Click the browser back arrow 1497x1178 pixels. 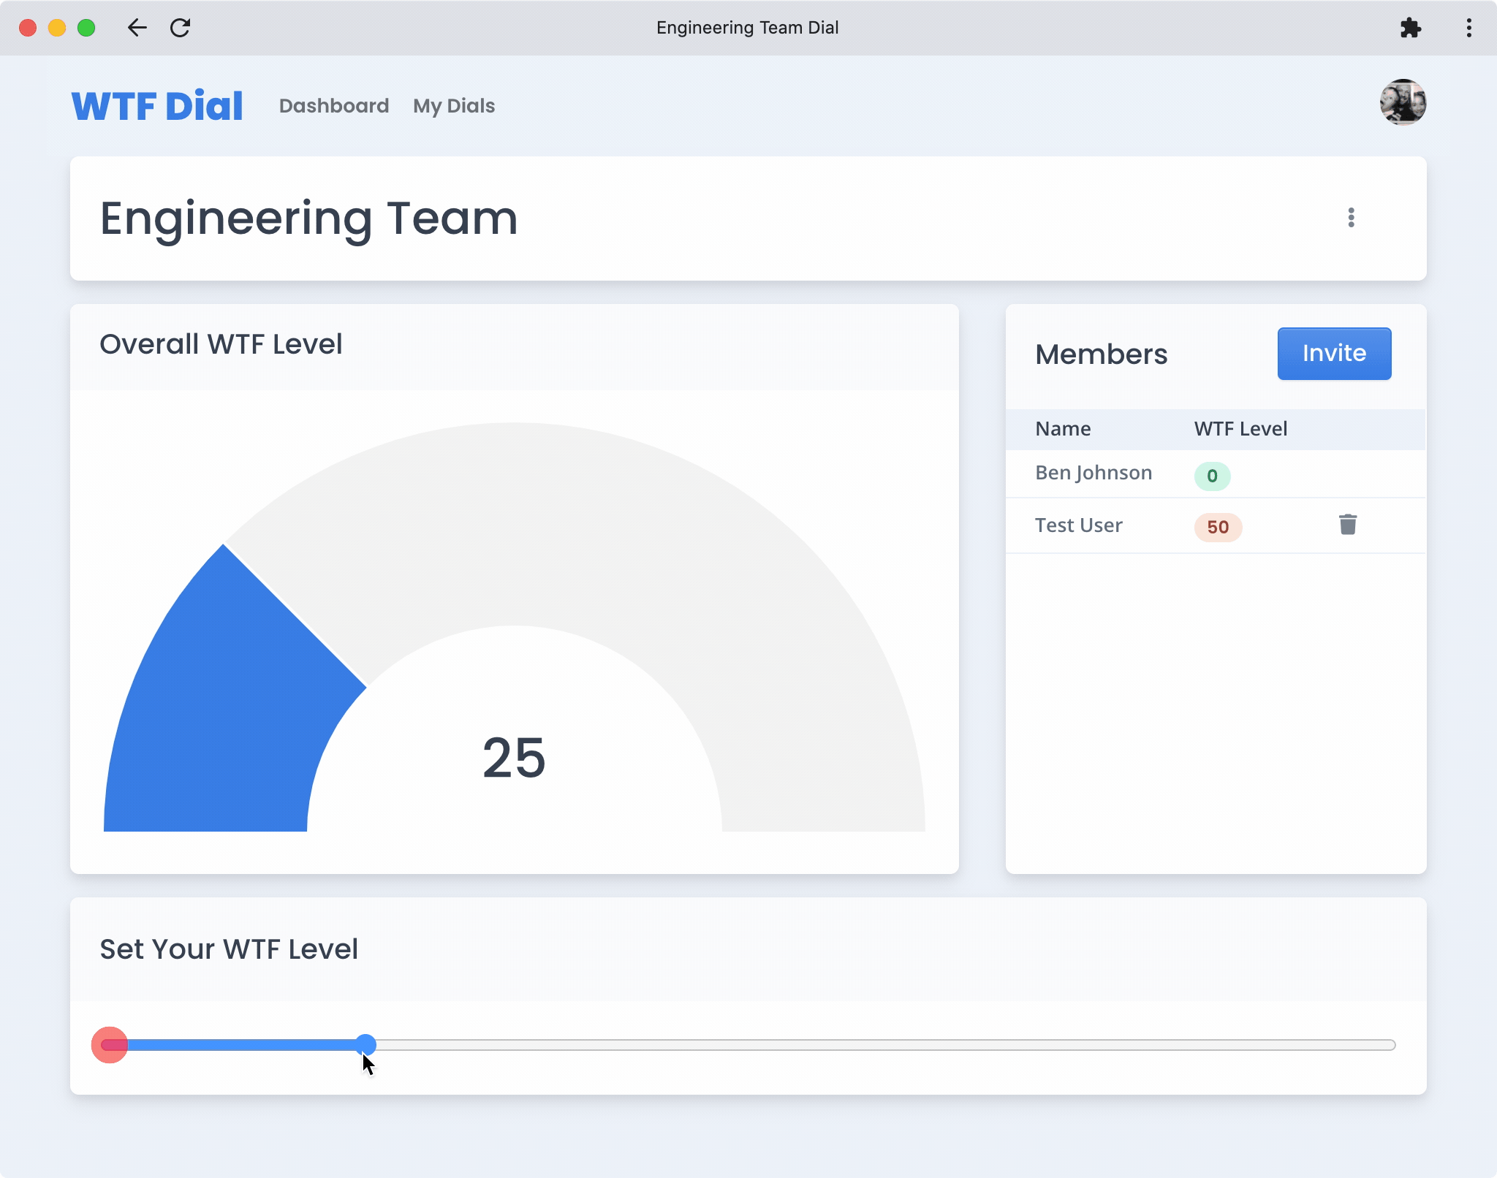(137, 28)
